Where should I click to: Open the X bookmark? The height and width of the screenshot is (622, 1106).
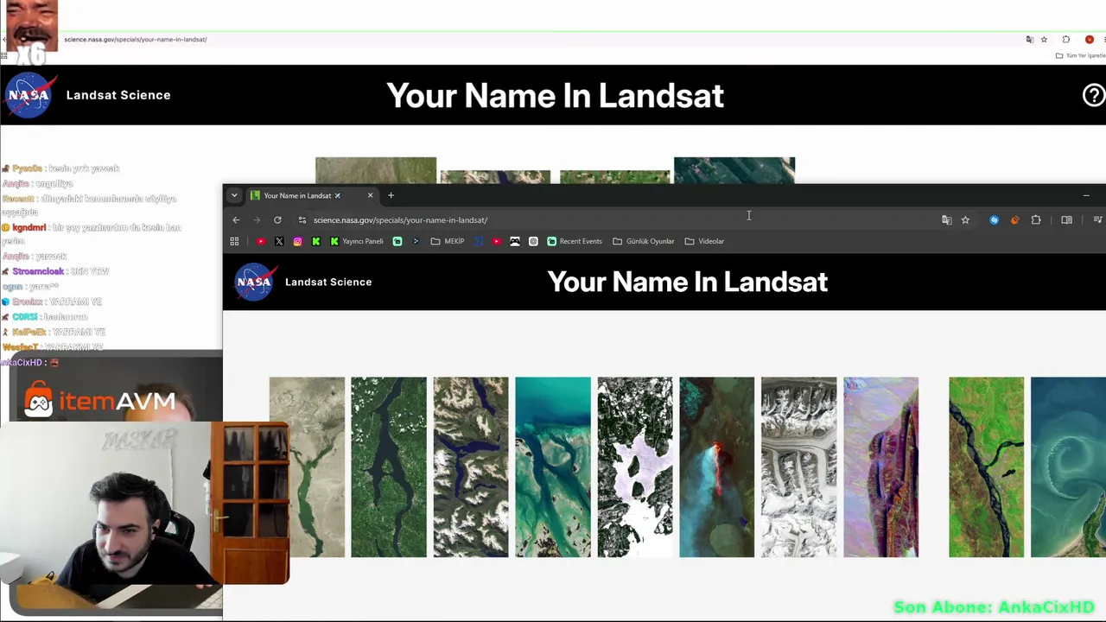279,241
